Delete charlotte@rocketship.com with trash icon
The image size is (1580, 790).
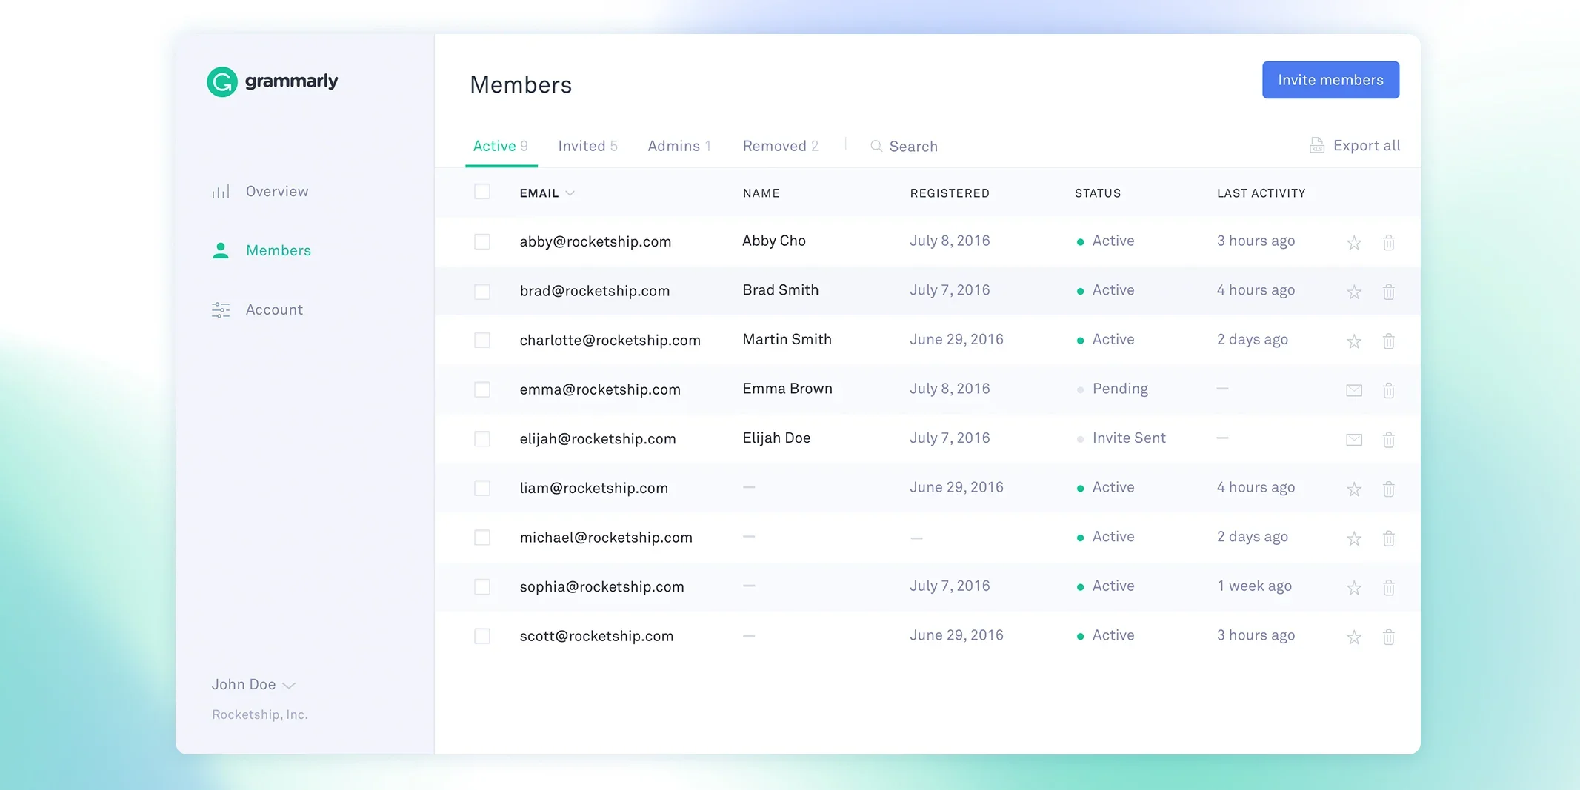[x=1389, y=341]
